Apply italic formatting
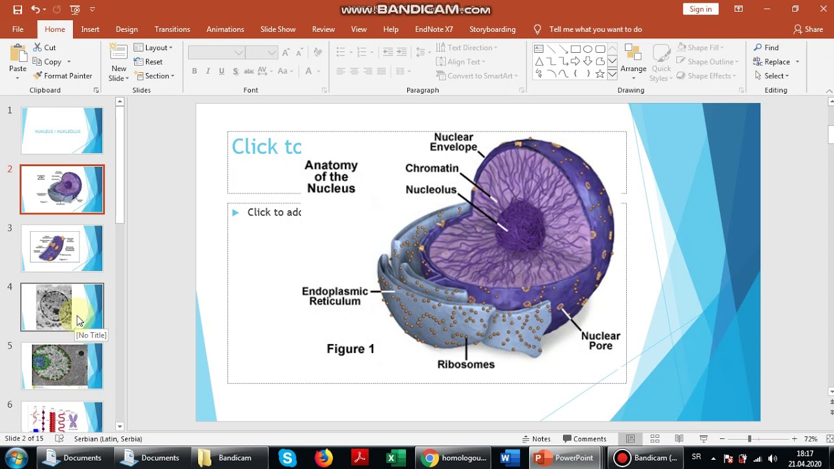The width and height of the screenshot is (834, 469). coord(208,71)
